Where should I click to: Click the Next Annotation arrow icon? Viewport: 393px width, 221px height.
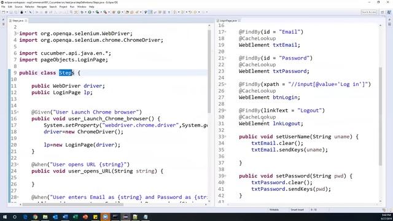click(x=175, y=12)
